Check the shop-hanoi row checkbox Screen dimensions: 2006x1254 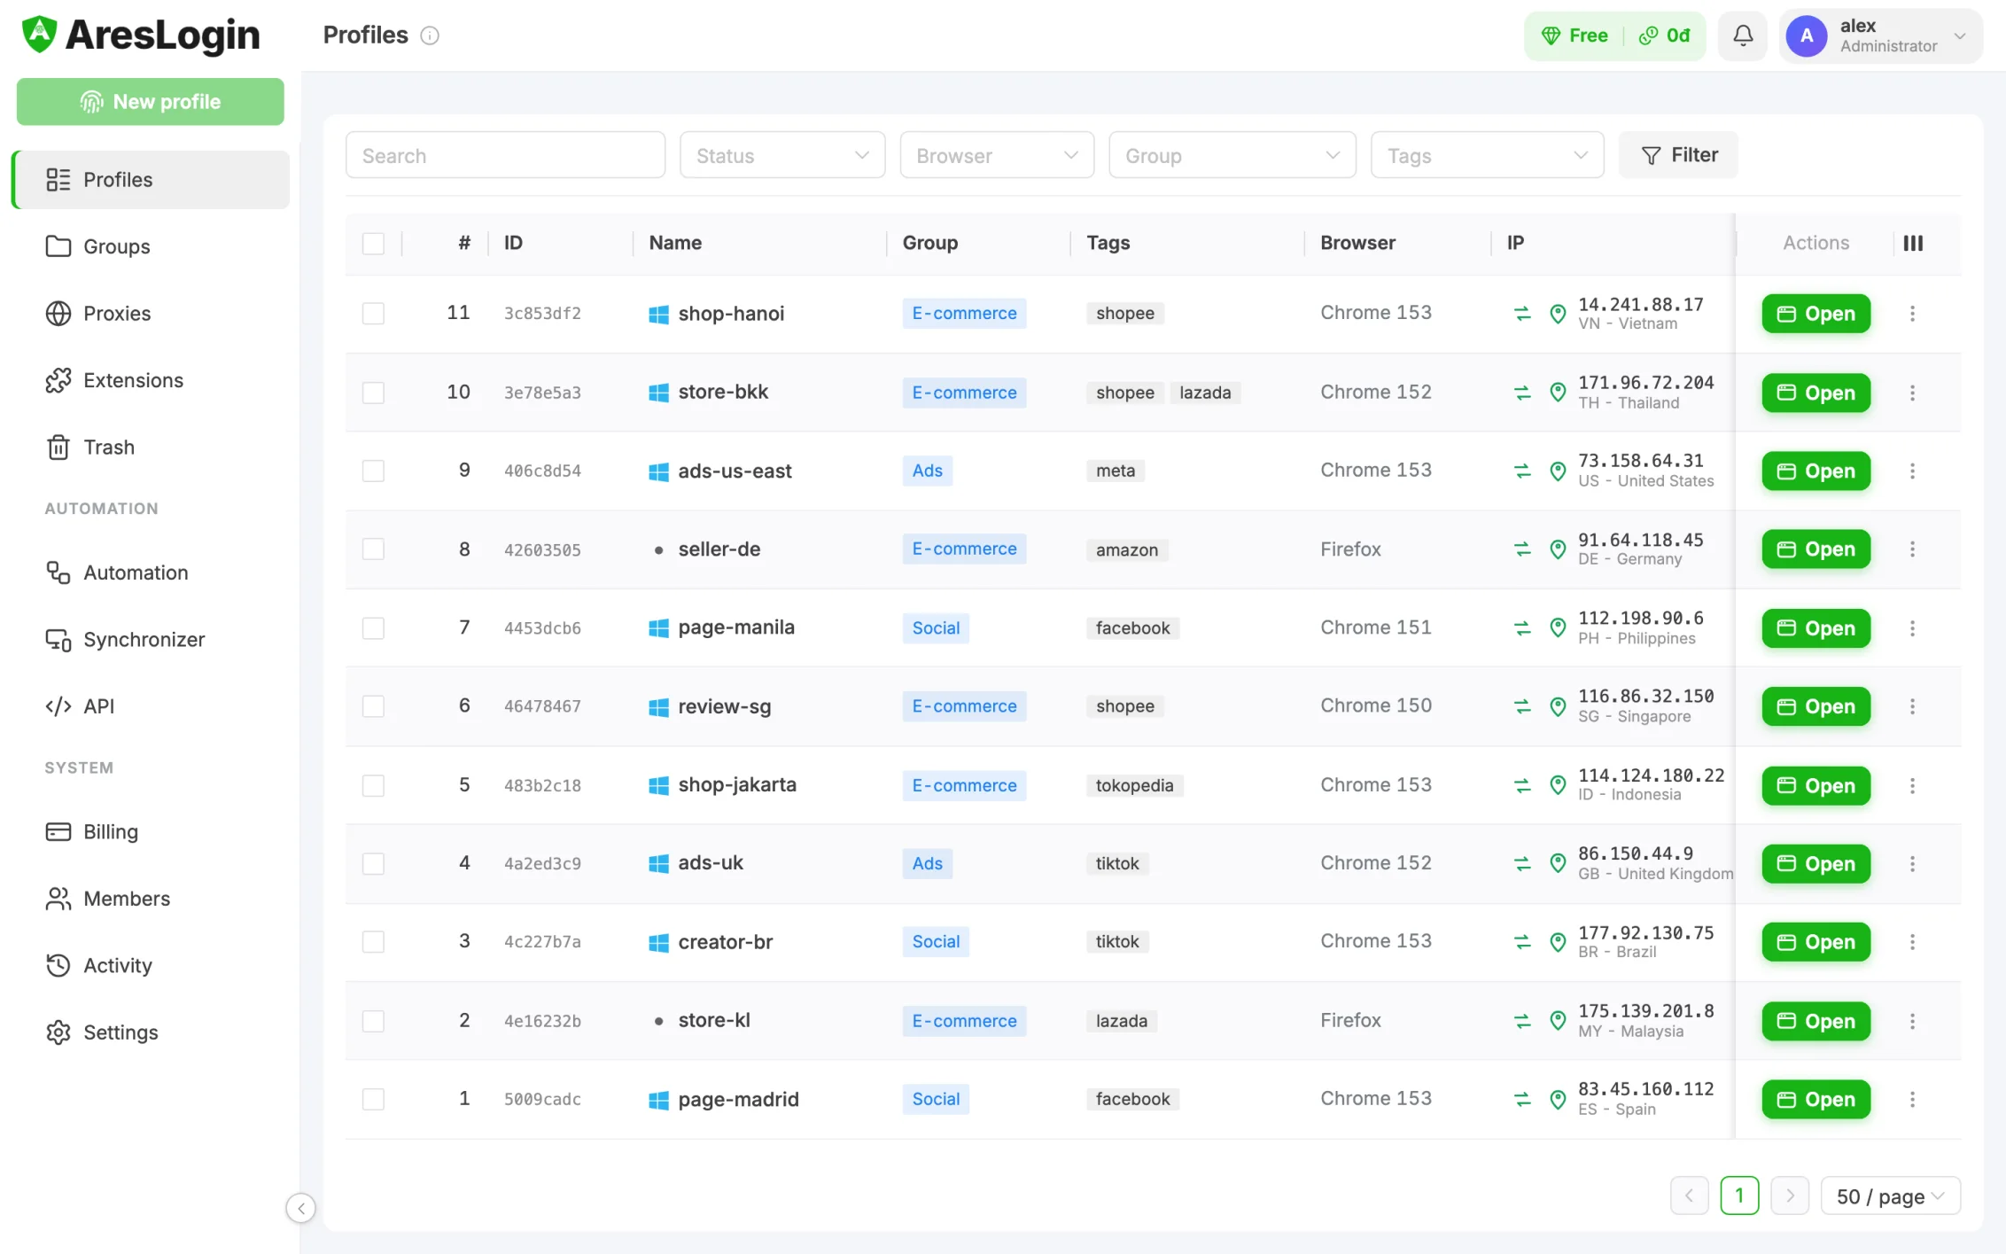[373, 314]
